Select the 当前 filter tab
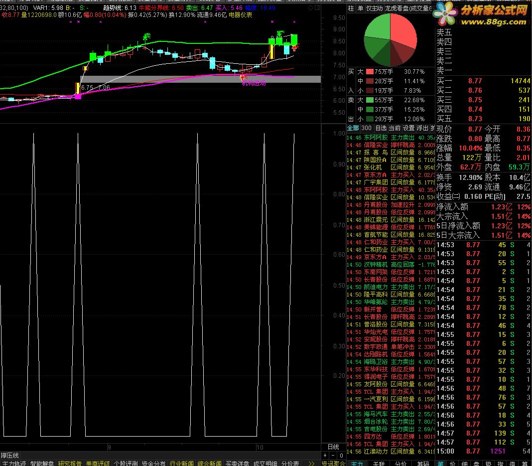Image resolution: width=532 pixels, height=466 pixels. (x=395, y=128)
